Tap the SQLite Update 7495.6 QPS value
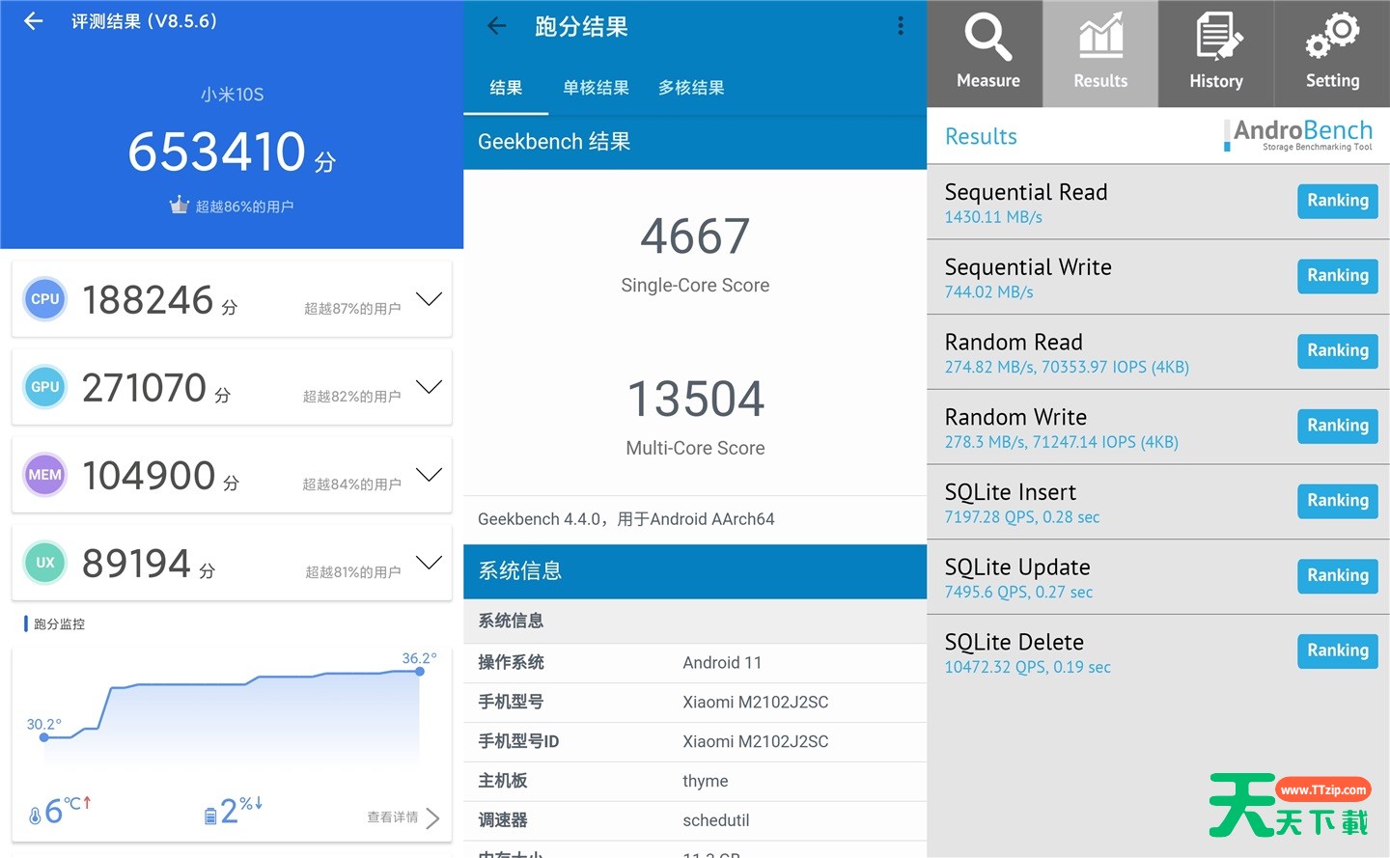Image resolution: width=1390 pixels, height=858 pixels. coord(1018,593)
